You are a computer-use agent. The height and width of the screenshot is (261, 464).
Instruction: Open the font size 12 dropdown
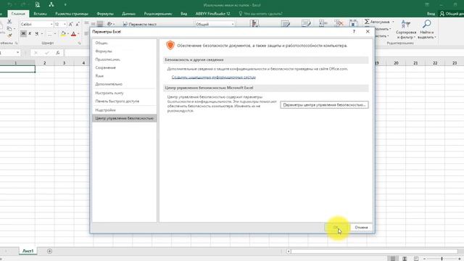(x=65, y=24)
